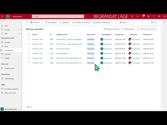Switch area using Ekonomiska stöd selector
The image size is (167, 125).
[10, 109]
